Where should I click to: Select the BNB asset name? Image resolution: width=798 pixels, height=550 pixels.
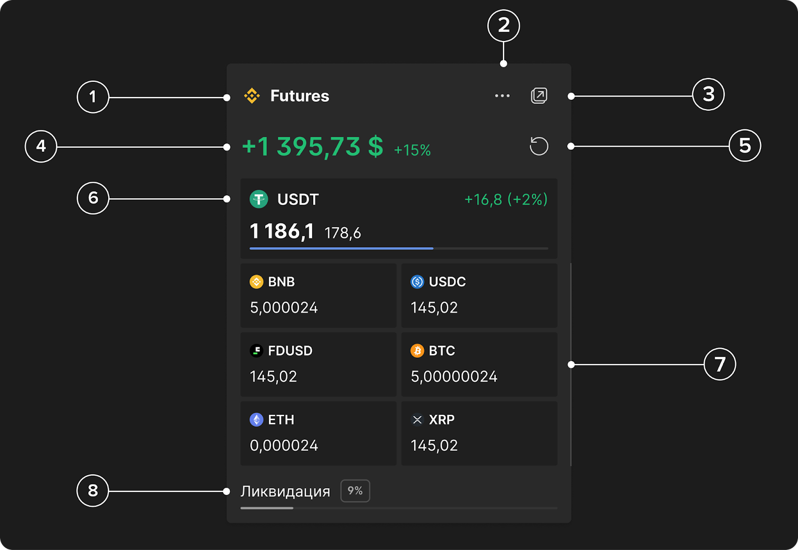click(281, 281)
